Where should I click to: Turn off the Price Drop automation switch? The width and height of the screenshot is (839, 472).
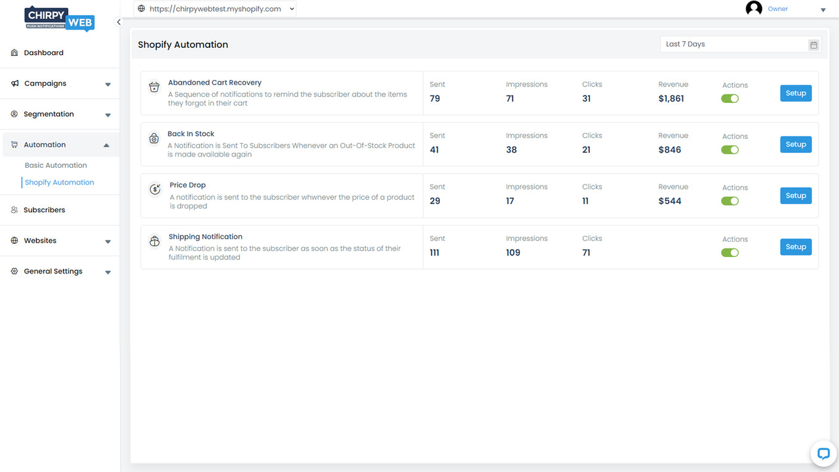coord(730,201)
